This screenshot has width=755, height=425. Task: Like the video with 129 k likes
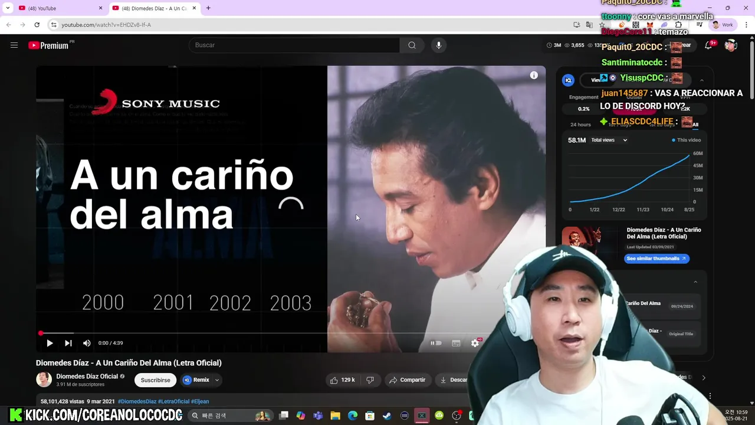(343, 380)
